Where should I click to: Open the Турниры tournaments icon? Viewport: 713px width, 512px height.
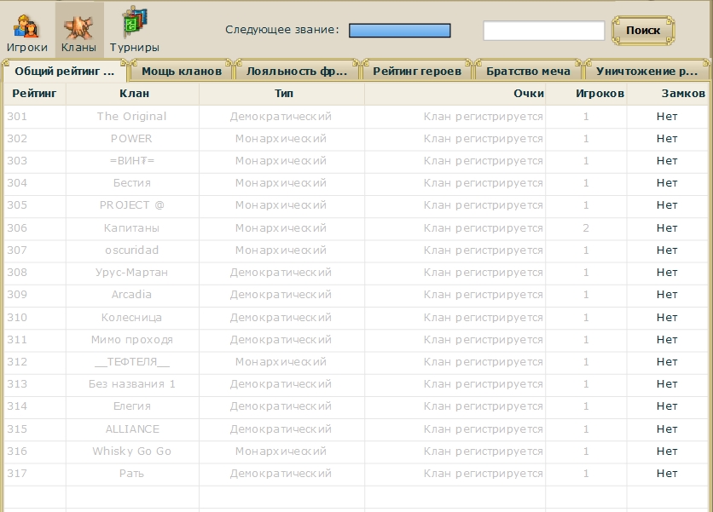[134, 30]
